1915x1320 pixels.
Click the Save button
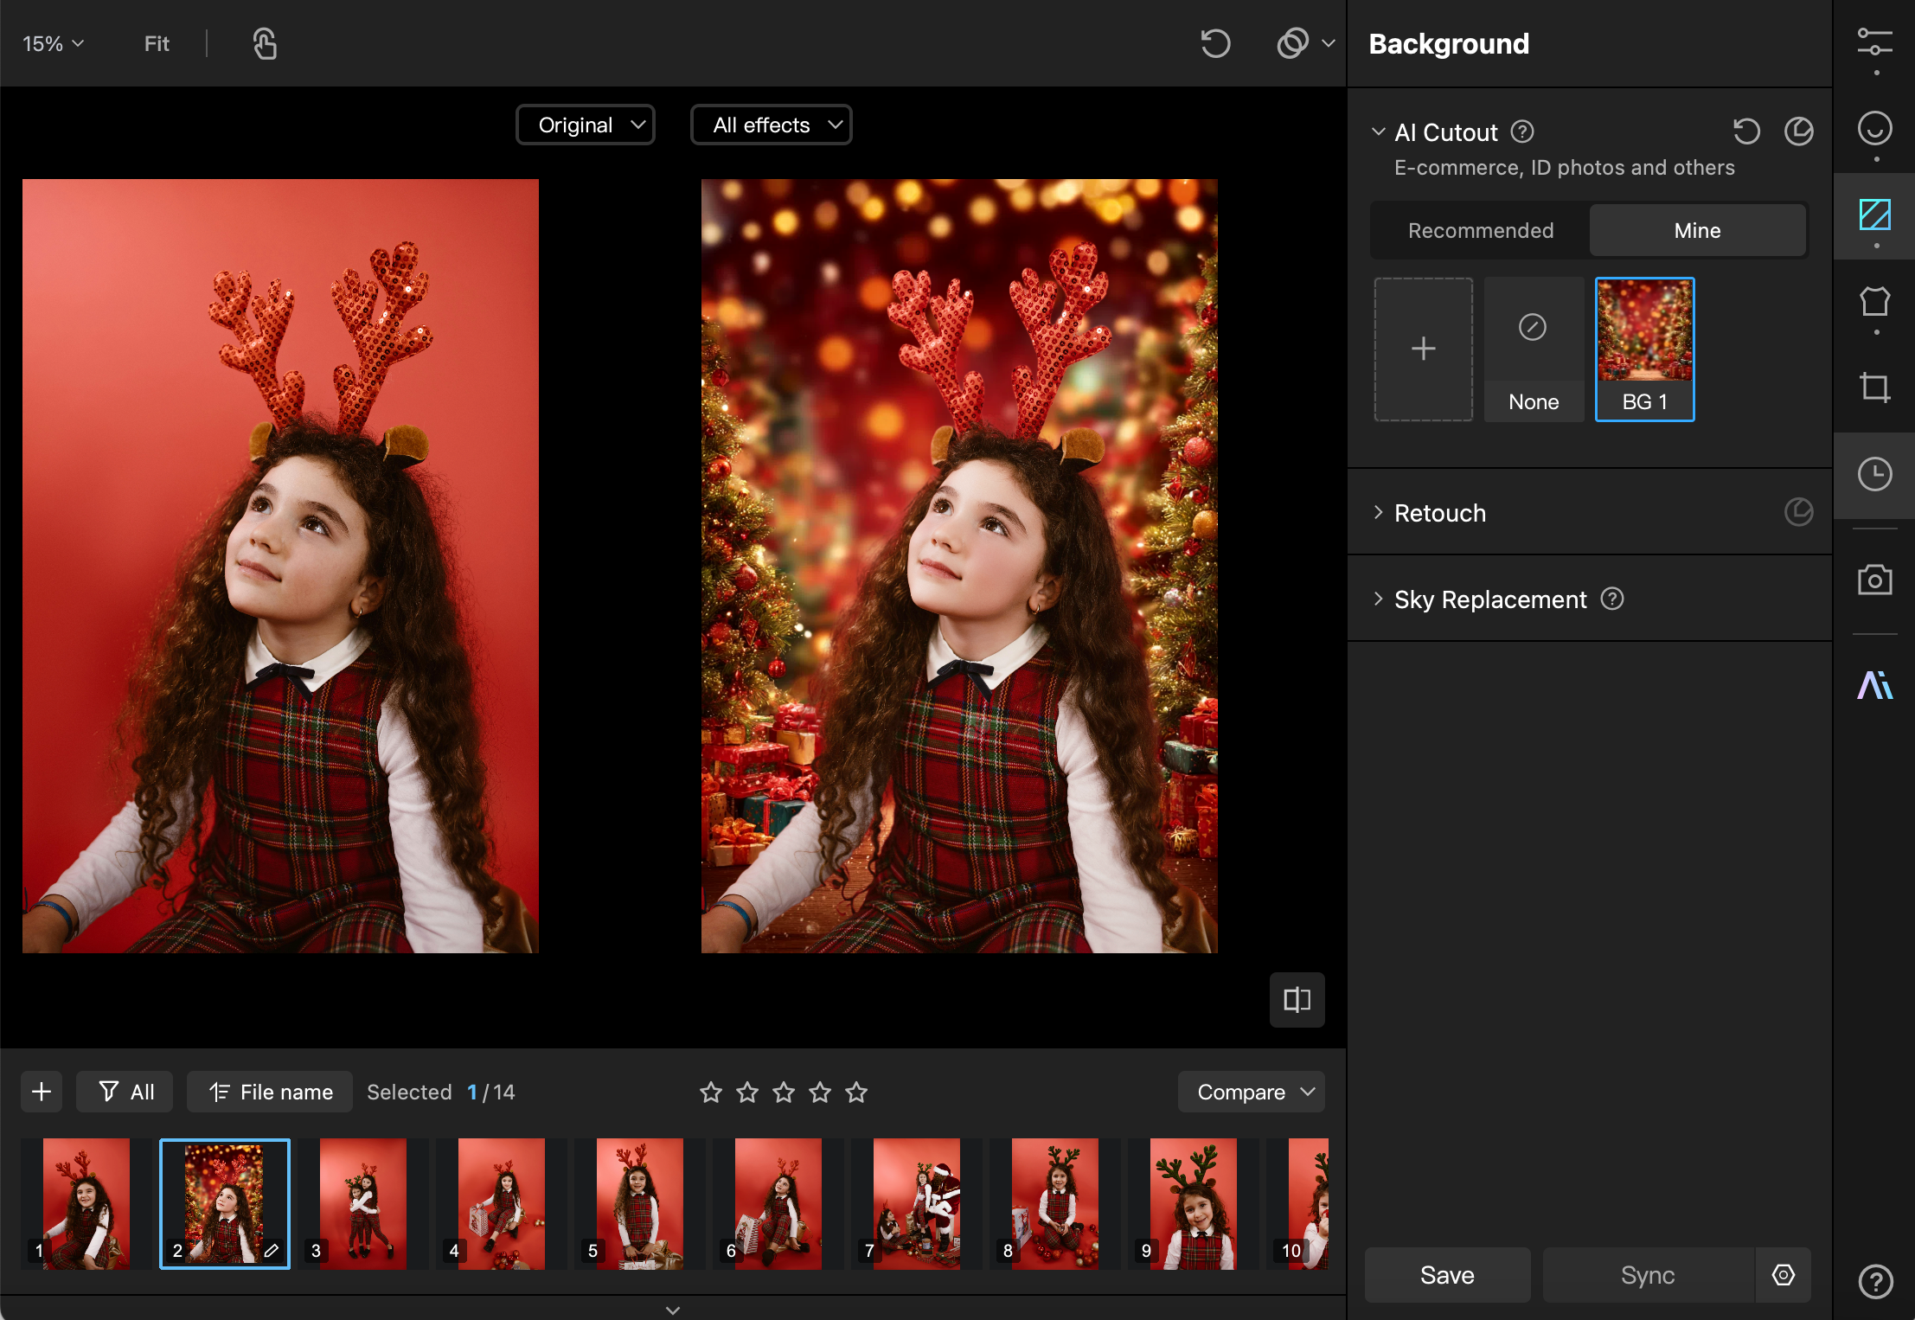click(1446, 1275)
